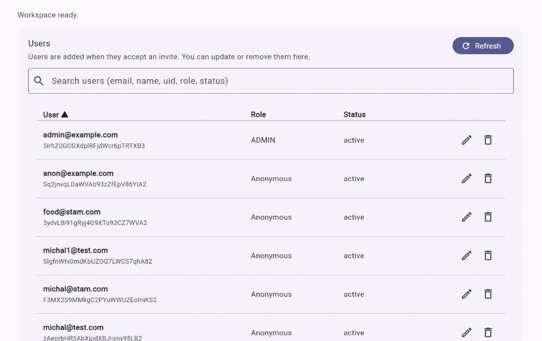Toggle sort arrow beside User header
Image resolution: width=542 pixels, height=341 pixels.
[x=65, y=114]
